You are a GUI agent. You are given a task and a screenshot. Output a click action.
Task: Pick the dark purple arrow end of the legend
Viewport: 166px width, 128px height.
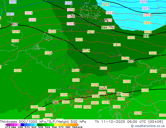coord(6,125)
